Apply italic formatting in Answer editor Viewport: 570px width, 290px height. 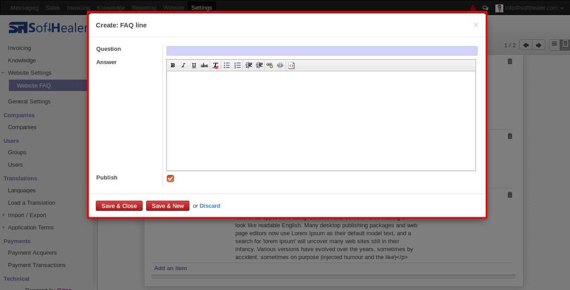[x=183, y=65]
